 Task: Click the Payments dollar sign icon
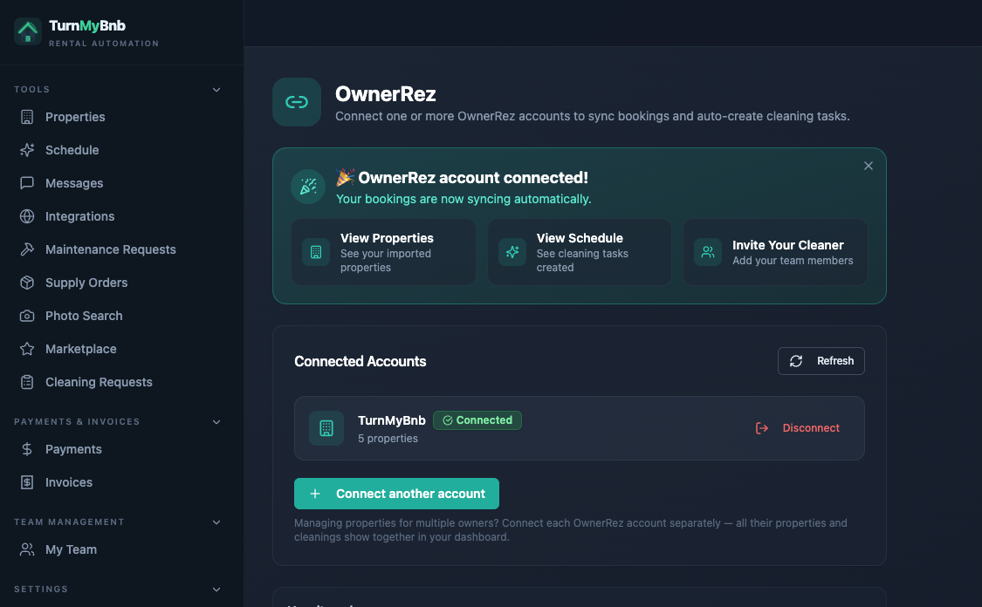[x=27, y=449]
